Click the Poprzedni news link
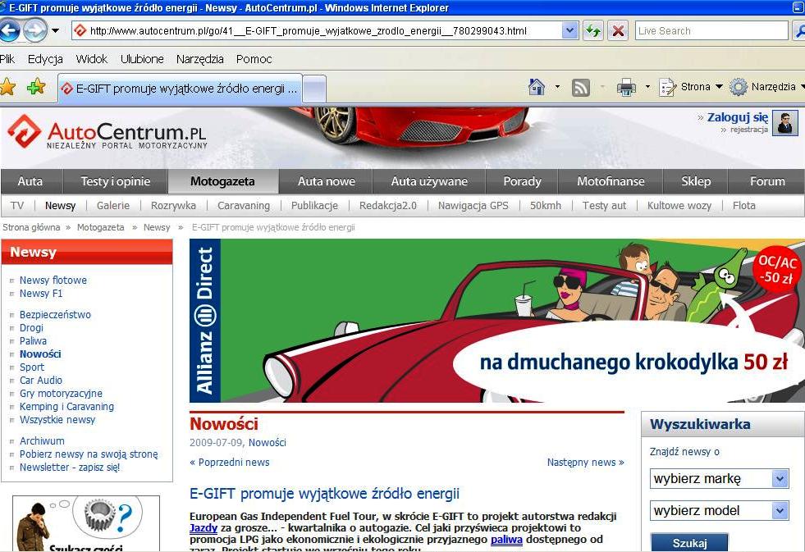Image resolution: width=805 pixels, height=552 pixels. point(230,463)
